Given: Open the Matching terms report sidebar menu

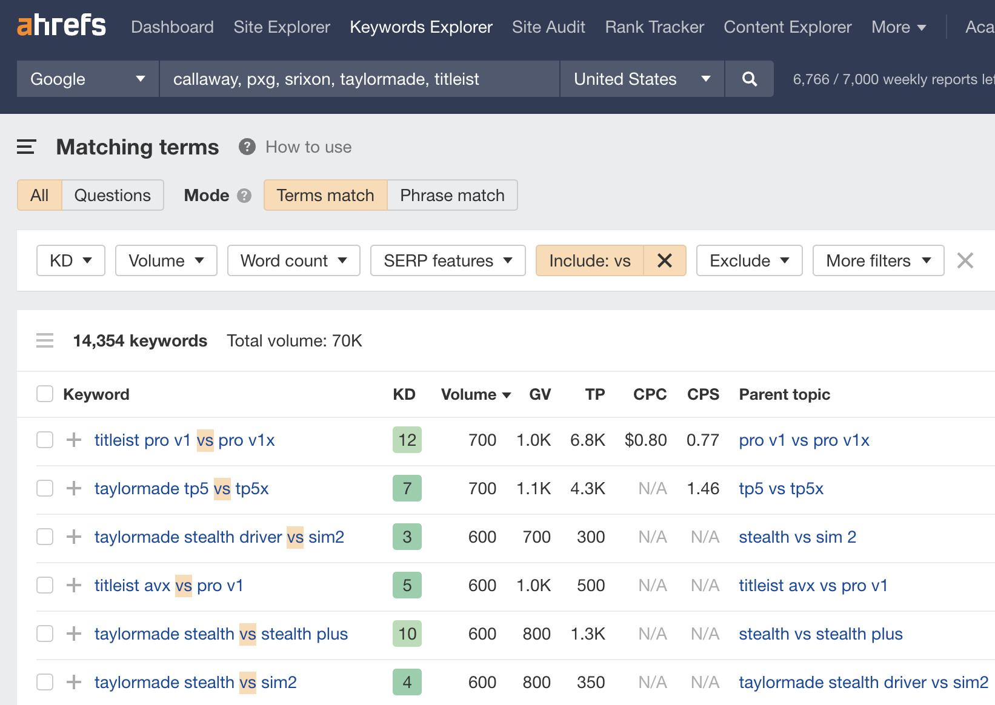Looking at the screenshot, I should (x=25, y=147).
